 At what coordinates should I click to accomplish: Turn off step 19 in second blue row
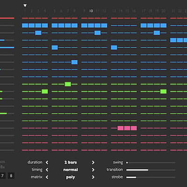(157, 33)
